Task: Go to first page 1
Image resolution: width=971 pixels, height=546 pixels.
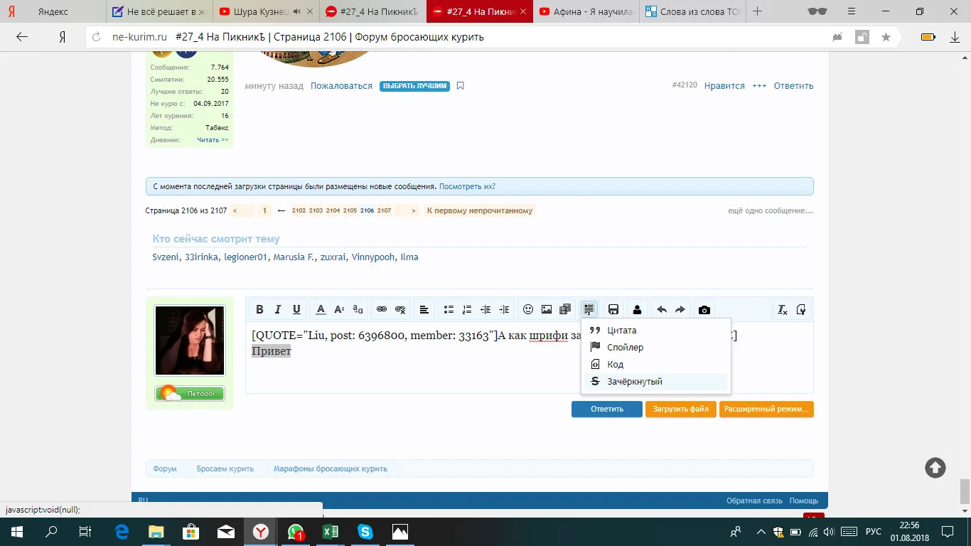Action: 264,210
